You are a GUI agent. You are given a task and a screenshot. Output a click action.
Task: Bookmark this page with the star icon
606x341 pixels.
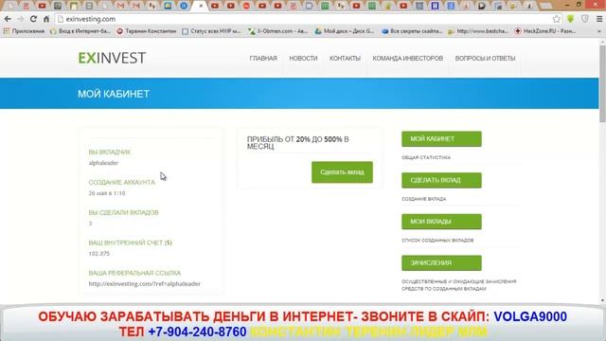(556, 19)
